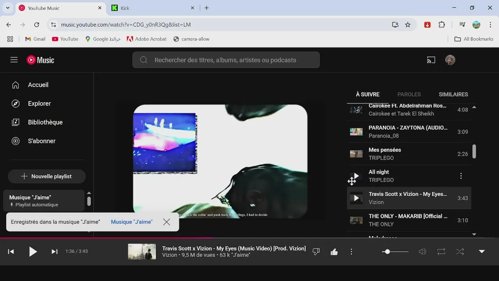
Task: Toggle the dislike thumbs-down button
Action: [x=316, y=252]
